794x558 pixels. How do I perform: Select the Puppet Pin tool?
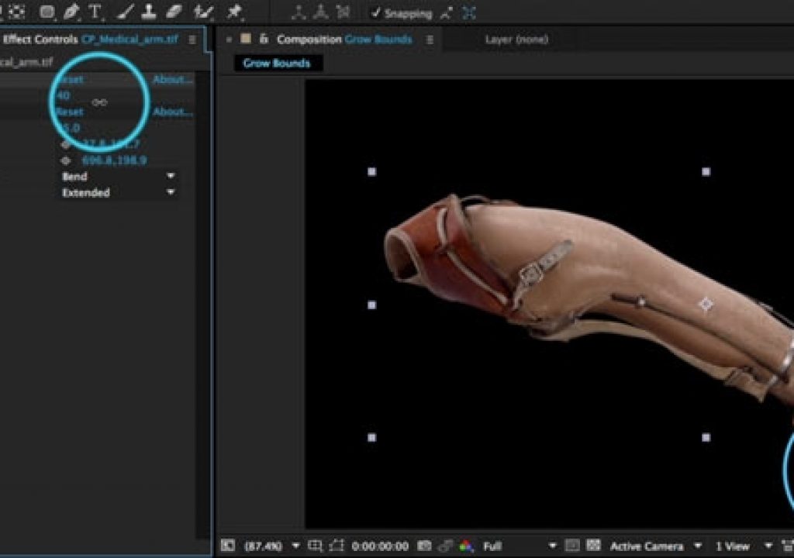[x=234, y=12]
